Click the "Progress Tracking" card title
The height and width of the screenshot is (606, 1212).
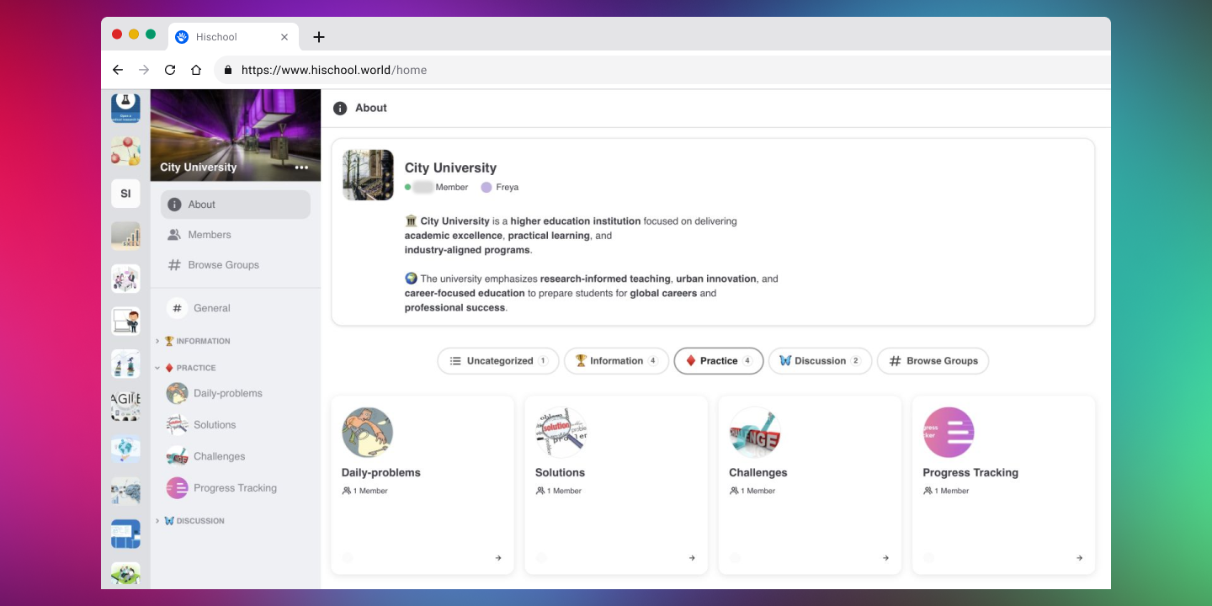point(970,473)
